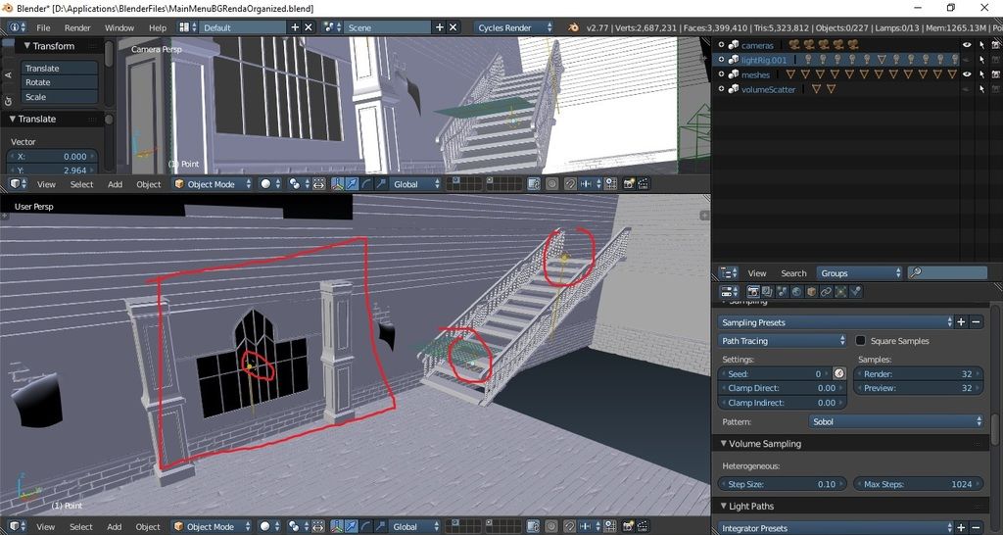Enable rotate manipulator in upper viewport header
Viewport: 1003px width, 535px height.
[x=366, y=184]
